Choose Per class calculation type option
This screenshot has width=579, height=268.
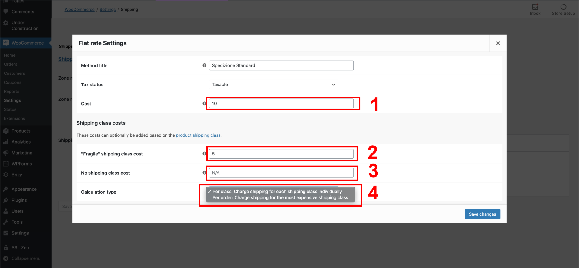click(x=277, y=192)
